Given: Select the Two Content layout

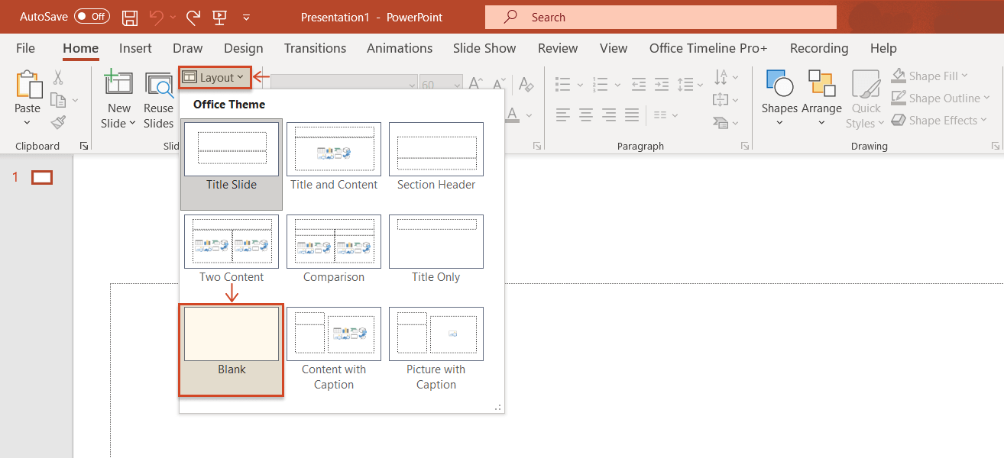Looking at the screenshot, I should (231, 242).
